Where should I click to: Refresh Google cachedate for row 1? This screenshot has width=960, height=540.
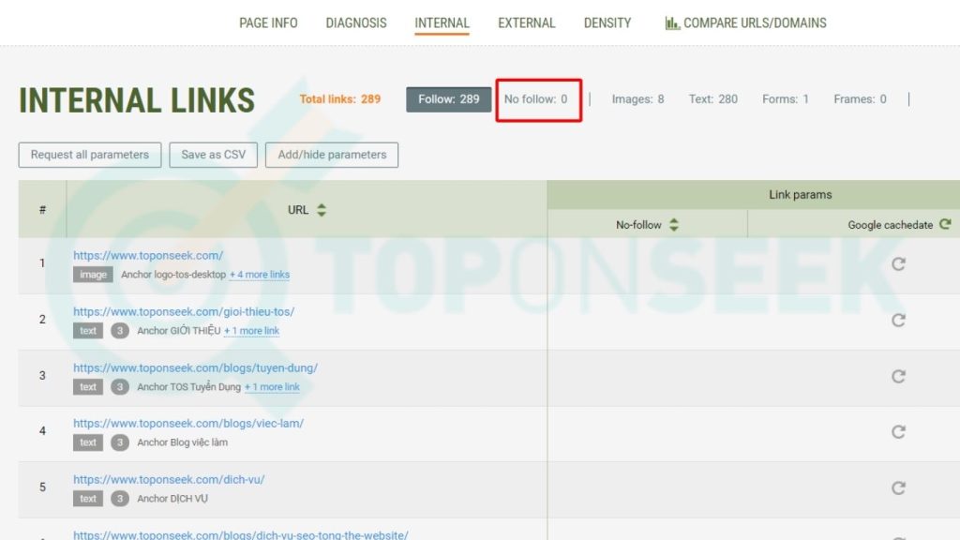[897, 264]
